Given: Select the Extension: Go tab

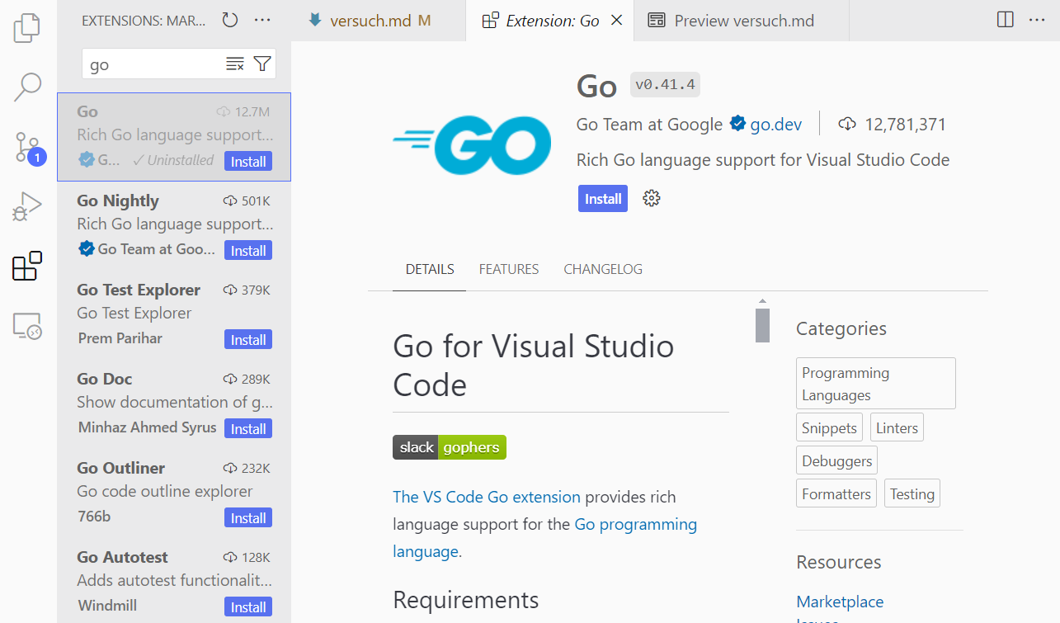Looking at the screenshot, I should 551,21.
